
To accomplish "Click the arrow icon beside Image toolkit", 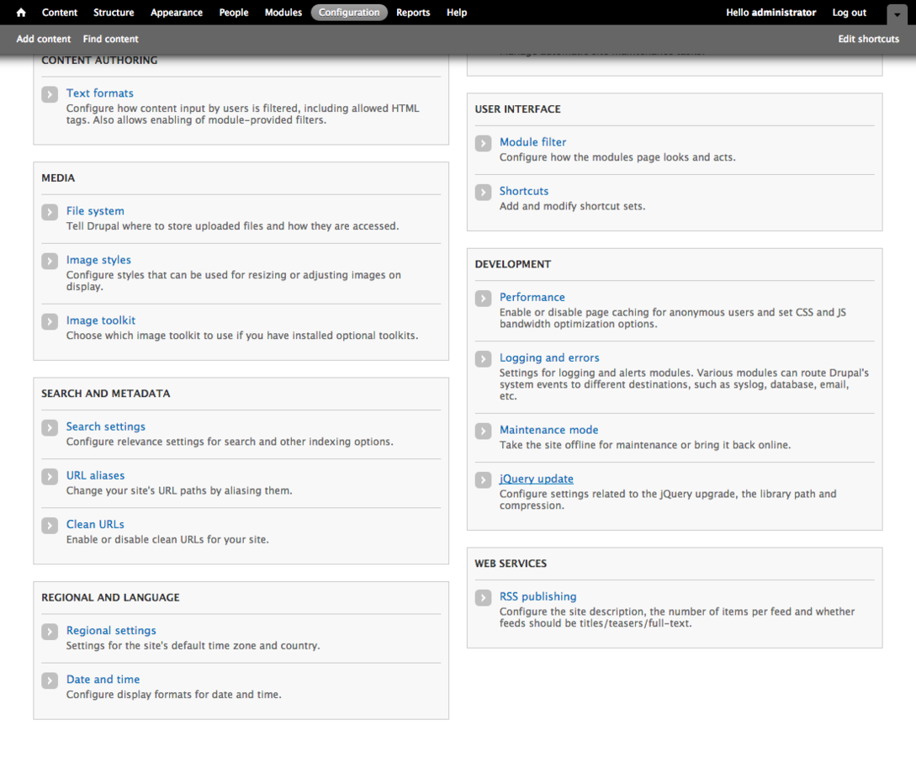I will 50,321.
